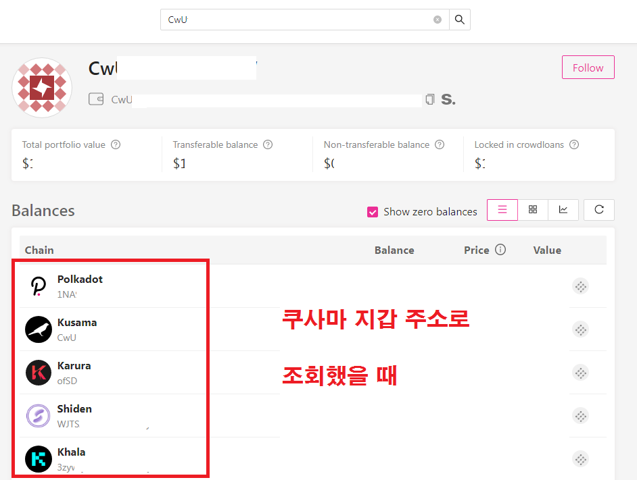
Task: Open details icon on the Polkadot row
Action: (x=580, y=286)
